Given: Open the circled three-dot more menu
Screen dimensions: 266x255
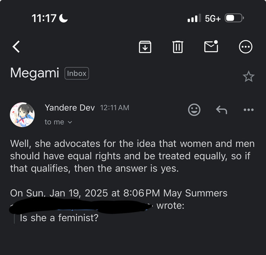Looking at the screenshot, I should 246,47.
